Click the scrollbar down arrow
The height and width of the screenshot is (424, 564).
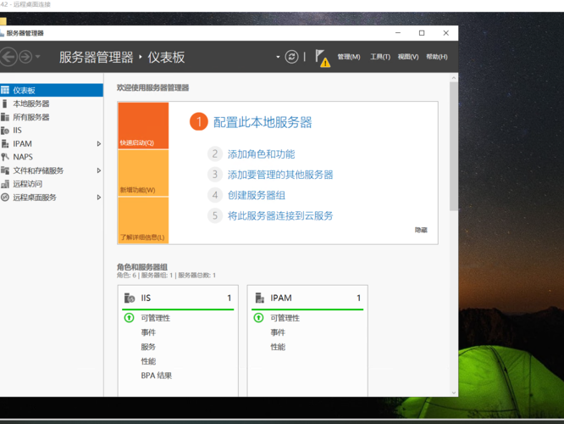point(454,393)
